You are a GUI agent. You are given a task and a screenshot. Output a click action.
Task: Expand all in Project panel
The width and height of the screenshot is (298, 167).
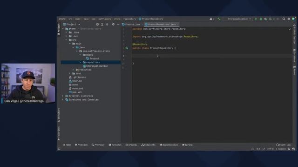click(x=102, y=24)
